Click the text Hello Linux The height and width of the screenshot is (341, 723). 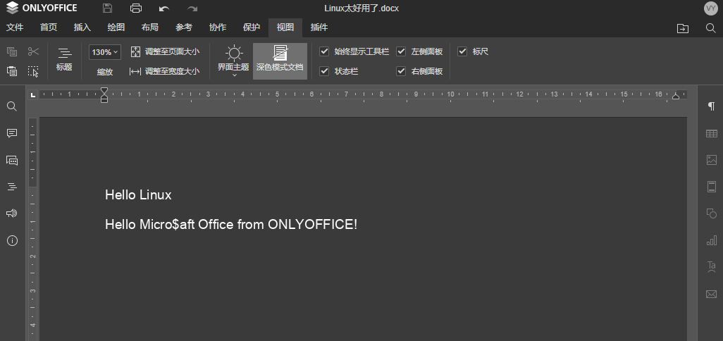point(138,195)
